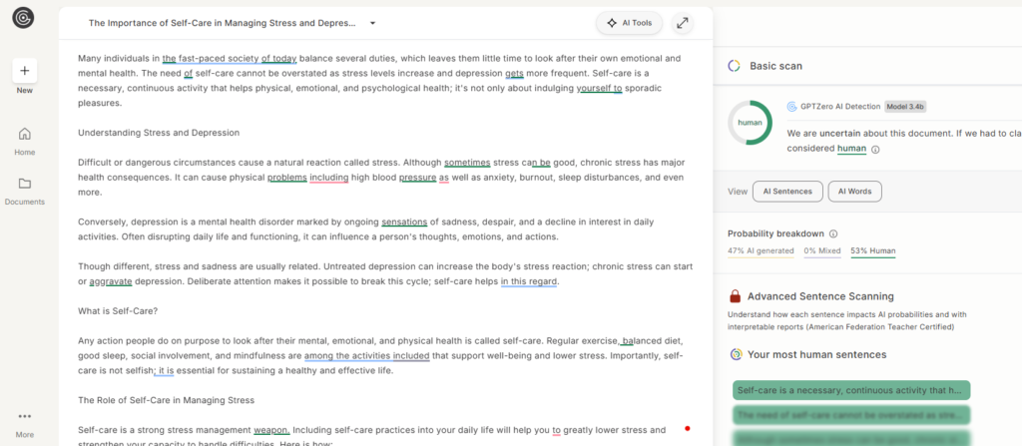Click underlined phrase 'among the activities included'
Viewport: 1022px width, 446px height.
point(367,356)
